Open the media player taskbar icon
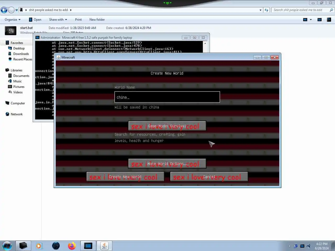This screenshot has height=251, width=335. click(39, 246)
